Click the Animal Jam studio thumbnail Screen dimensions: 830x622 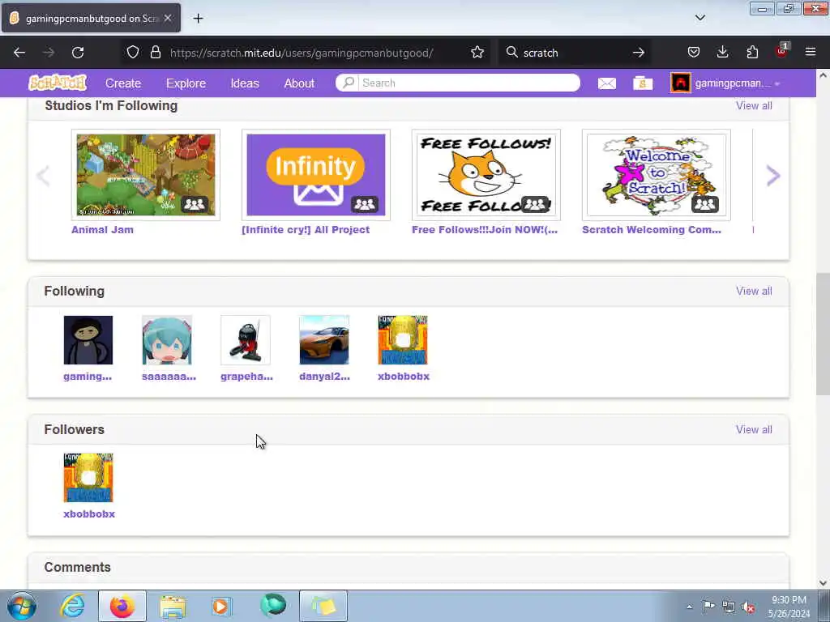[146, 175]
